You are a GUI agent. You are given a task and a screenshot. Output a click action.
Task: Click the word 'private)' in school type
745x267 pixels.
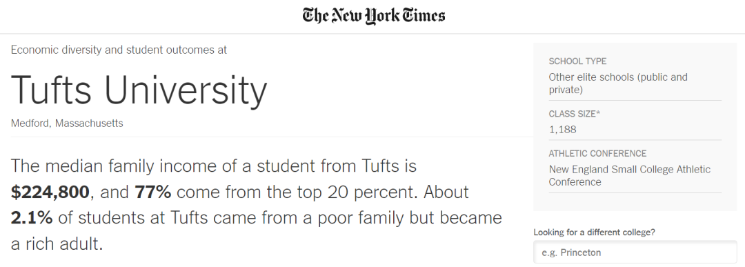coord(566,90)
